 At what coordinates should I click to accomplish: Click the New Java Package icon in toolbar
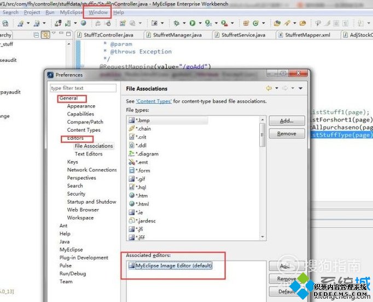pos(246,23)
